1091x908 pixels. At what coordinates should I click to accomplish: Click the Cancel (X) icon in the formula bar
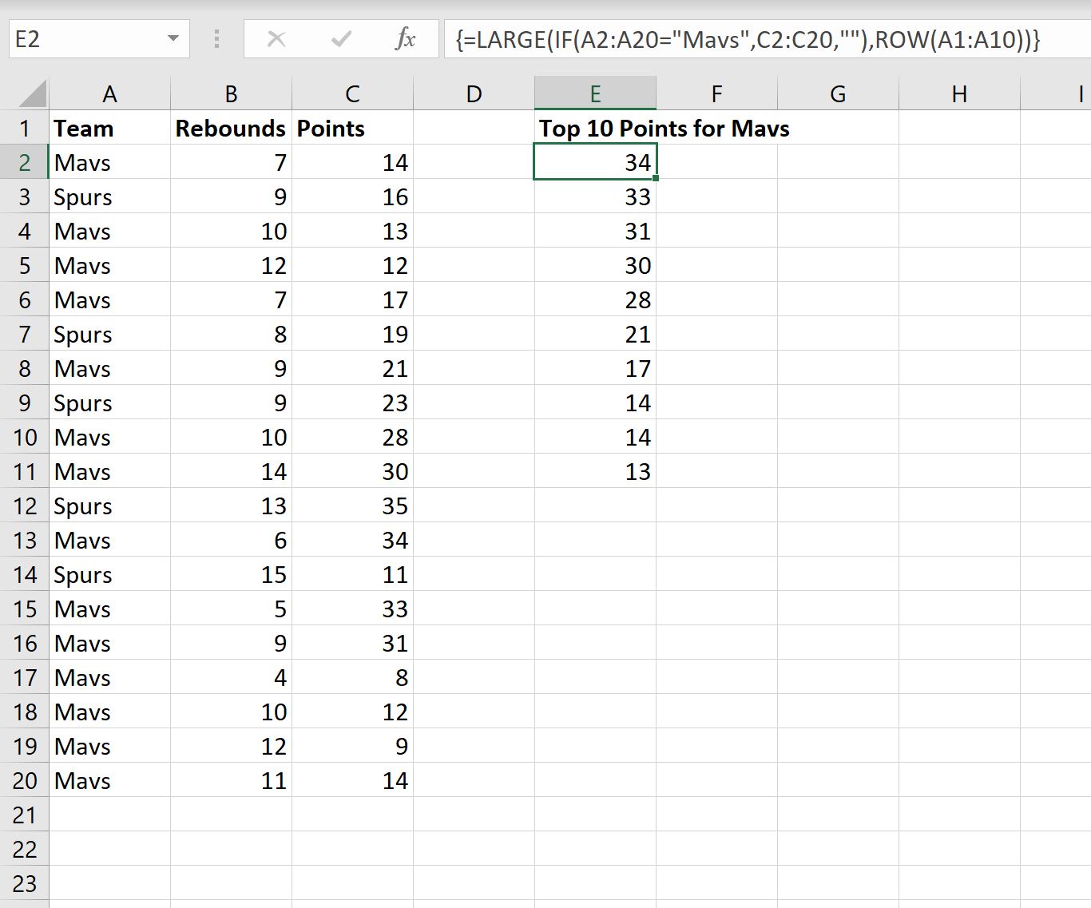tap(276, 38)
